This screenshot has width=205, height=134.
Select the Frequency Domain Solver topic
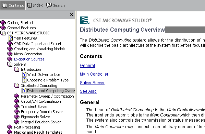(x=42, y=112)
